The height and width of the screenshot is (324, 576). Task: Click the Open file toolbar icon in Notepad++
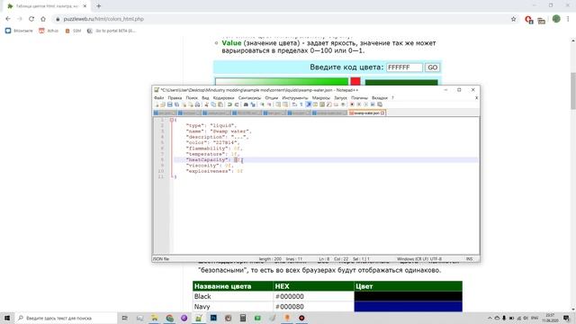click(163, 104)
